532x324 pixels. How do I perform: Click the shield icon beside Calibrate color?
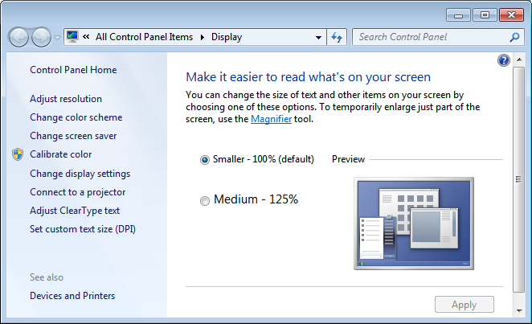(x=18, y=154)
